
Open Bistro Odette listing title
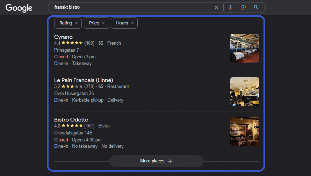pos(71,120)
